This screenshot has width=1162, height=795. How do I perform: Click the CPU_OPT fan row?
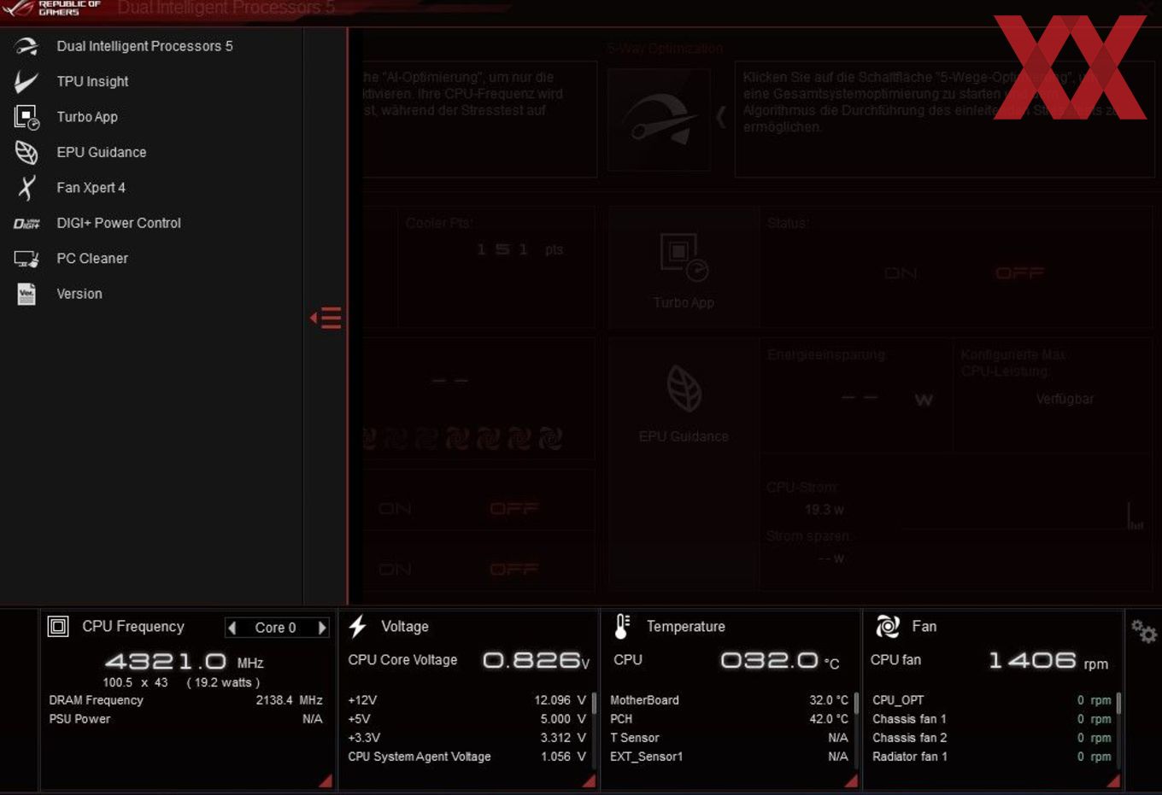point(991,700)
